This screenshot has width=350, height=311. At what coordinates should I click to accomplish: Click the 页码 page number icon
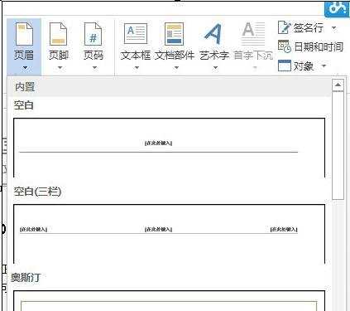[x=93, y=35]
